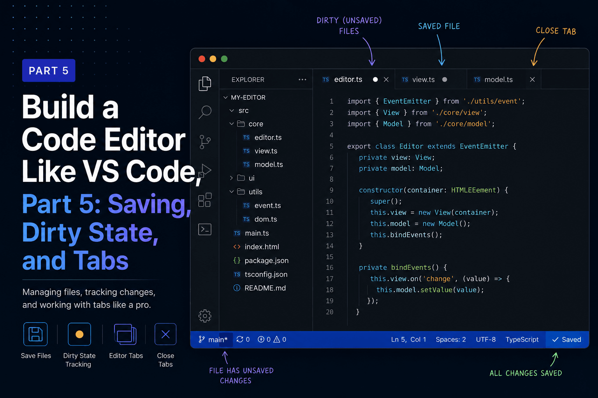Viewport: 598px width, 398px height.
Task: Click 'this.model.setValue(value);' line of code
Action: point(430,290)
